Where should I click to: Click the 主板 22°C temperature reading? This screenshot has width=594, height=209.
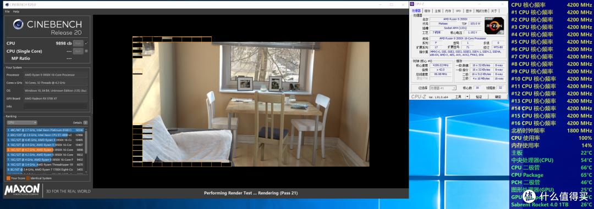click(552, 152)
